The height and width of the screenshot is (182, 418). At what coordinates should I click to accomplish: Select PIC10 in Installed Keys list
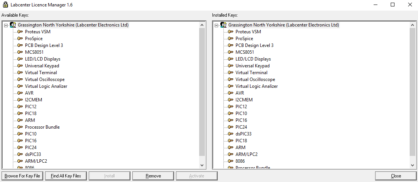pos(241,114)
